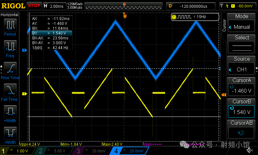Click the speaker mute icon
This screenshot has width=258, height=155.
249,150
